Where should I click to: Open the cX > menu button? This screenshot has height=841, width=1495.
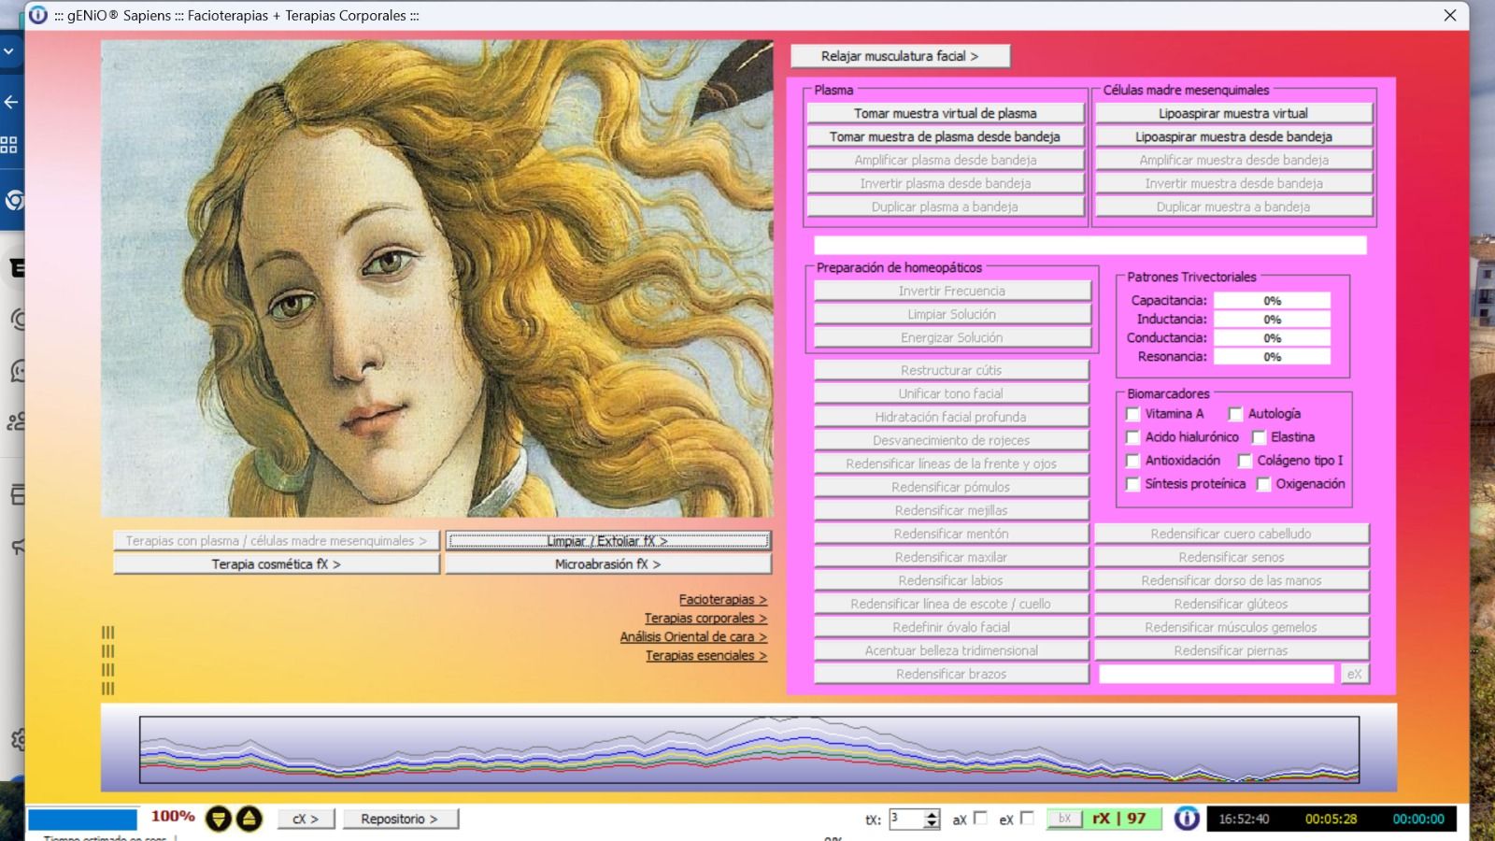coord(306,819)
